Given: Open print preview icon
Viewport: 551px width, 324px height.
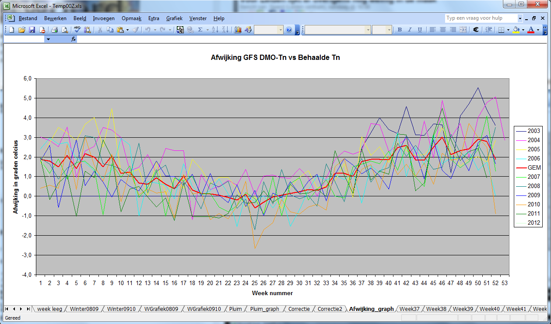Looking at the screenshot, I should [x=64, y=30].
